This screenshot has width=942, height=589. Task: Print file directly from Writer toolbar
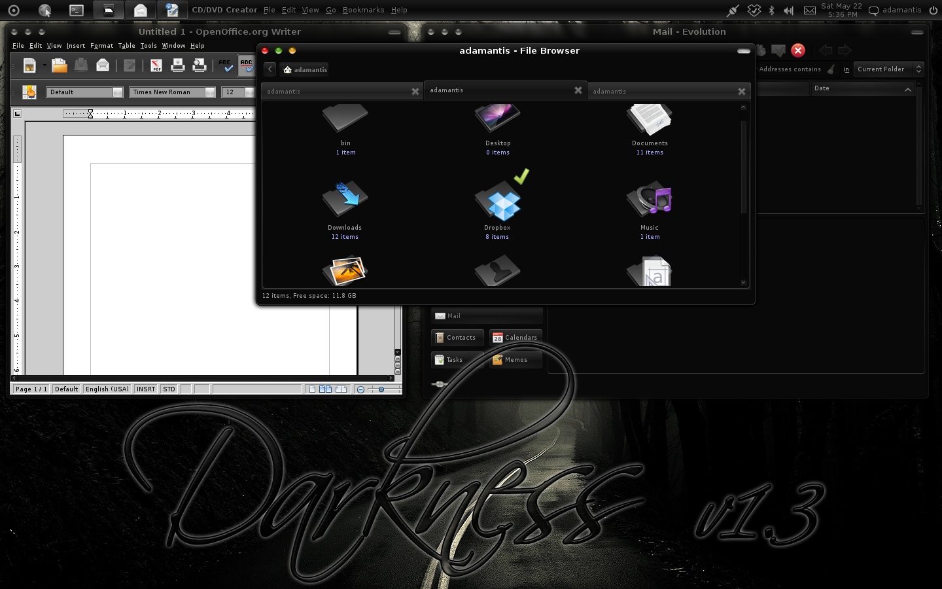(178, 65)
